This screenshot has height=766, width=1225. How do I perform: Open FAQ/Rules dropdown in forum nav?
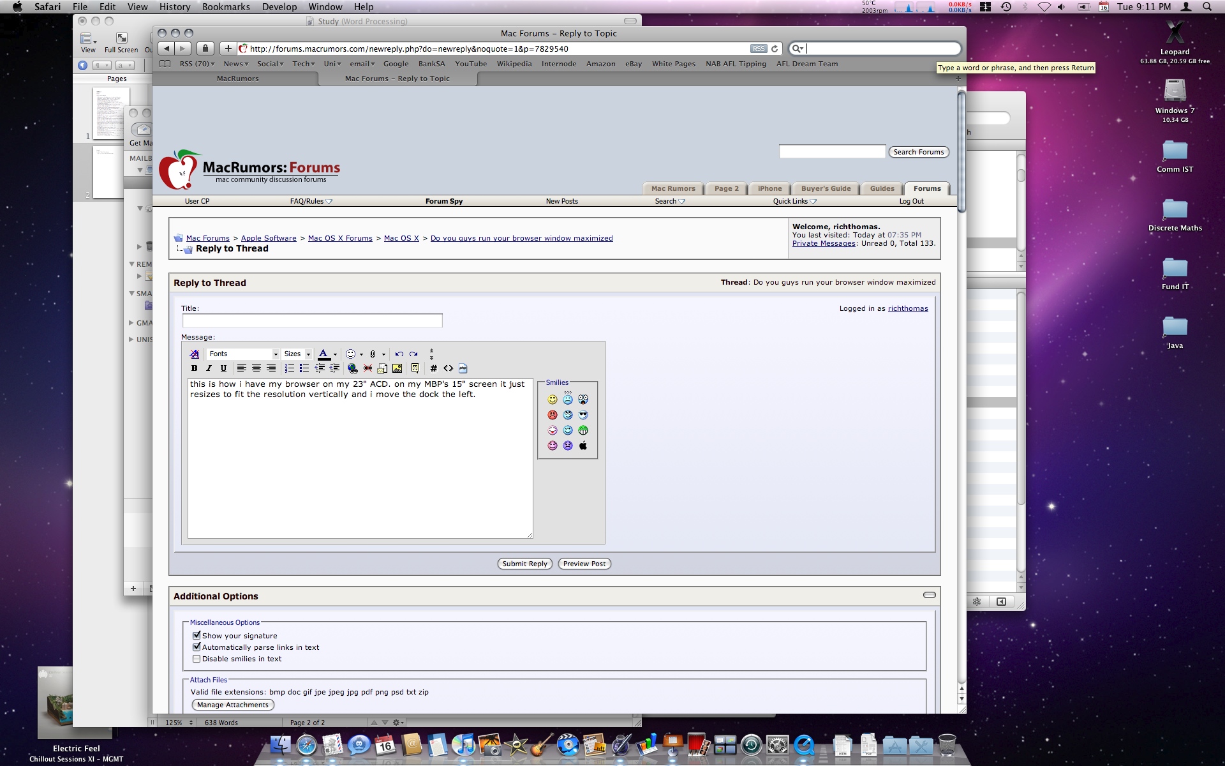pyautogui.click(x=311, y=201)
